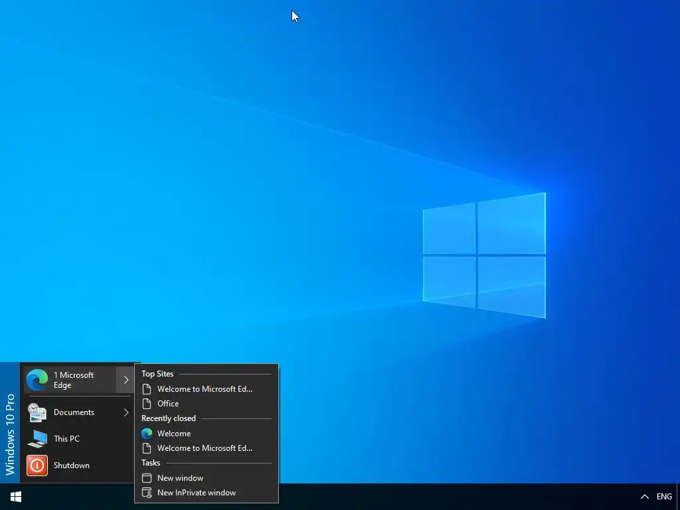This screenshot has height=510, width=680.
Task: Click the New window icon
Action: click(147, 478)
